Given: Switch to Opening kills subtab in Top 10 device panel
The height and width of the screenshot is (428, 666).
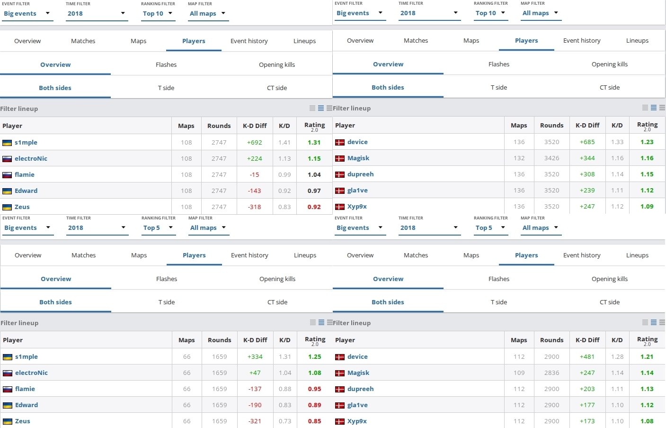Looking at the screenshot, I should pyautogui.click(x=610, y=64).
